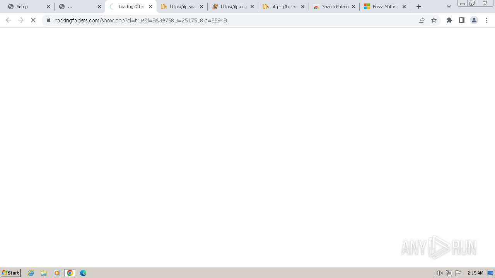
Task: Restore down the Chrome window
Action: point(472,3)
